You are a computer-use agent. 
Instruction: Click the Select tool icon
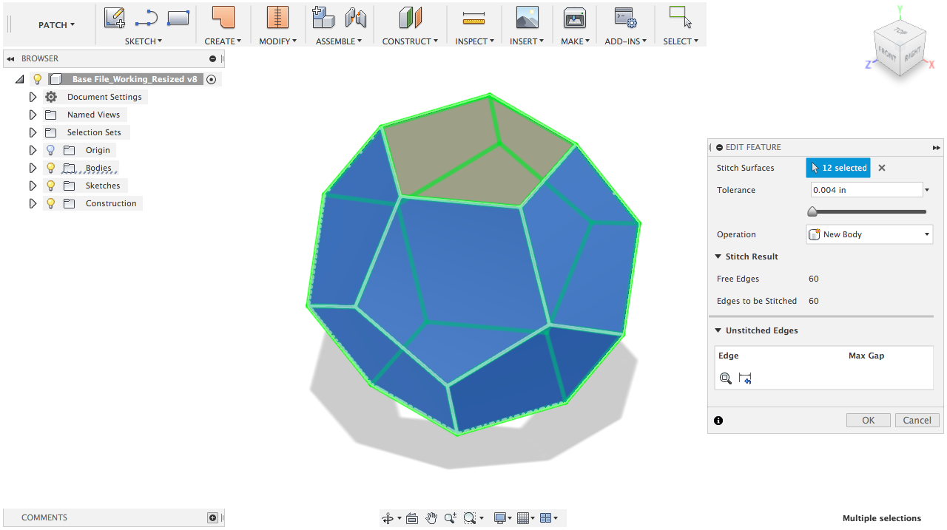coord(680,17)
